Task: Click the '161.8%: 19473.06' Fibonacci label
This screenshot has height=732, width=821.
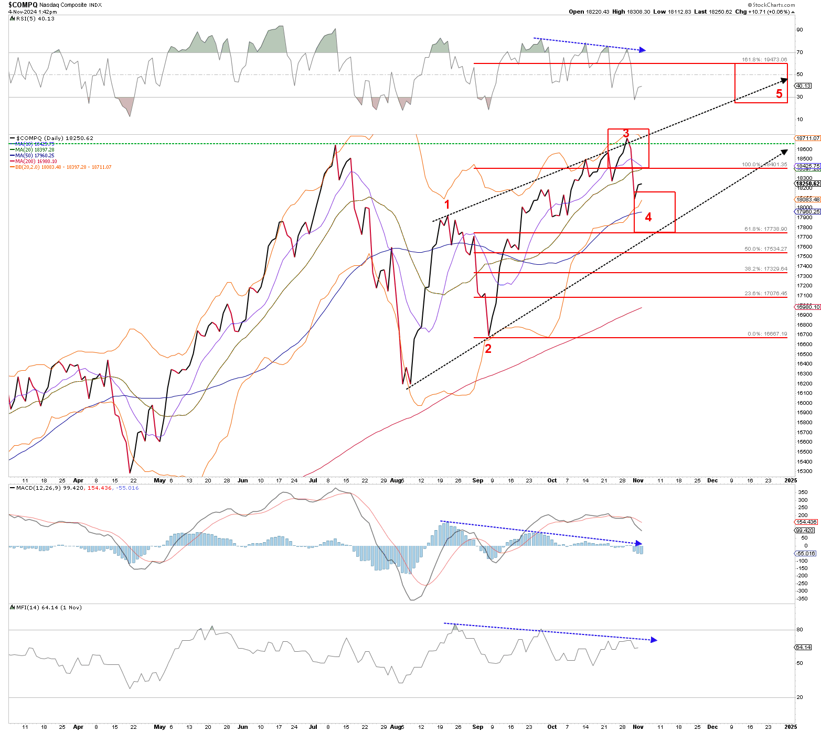Action: [x=764, y=60]
